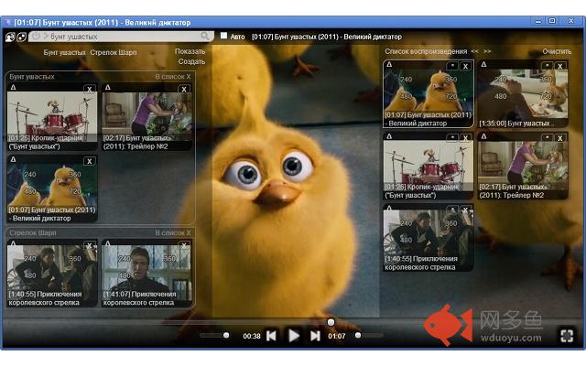Click triangle icon on search result Кролик-ударник
586x366 pixels.
[x=13, y=88]
